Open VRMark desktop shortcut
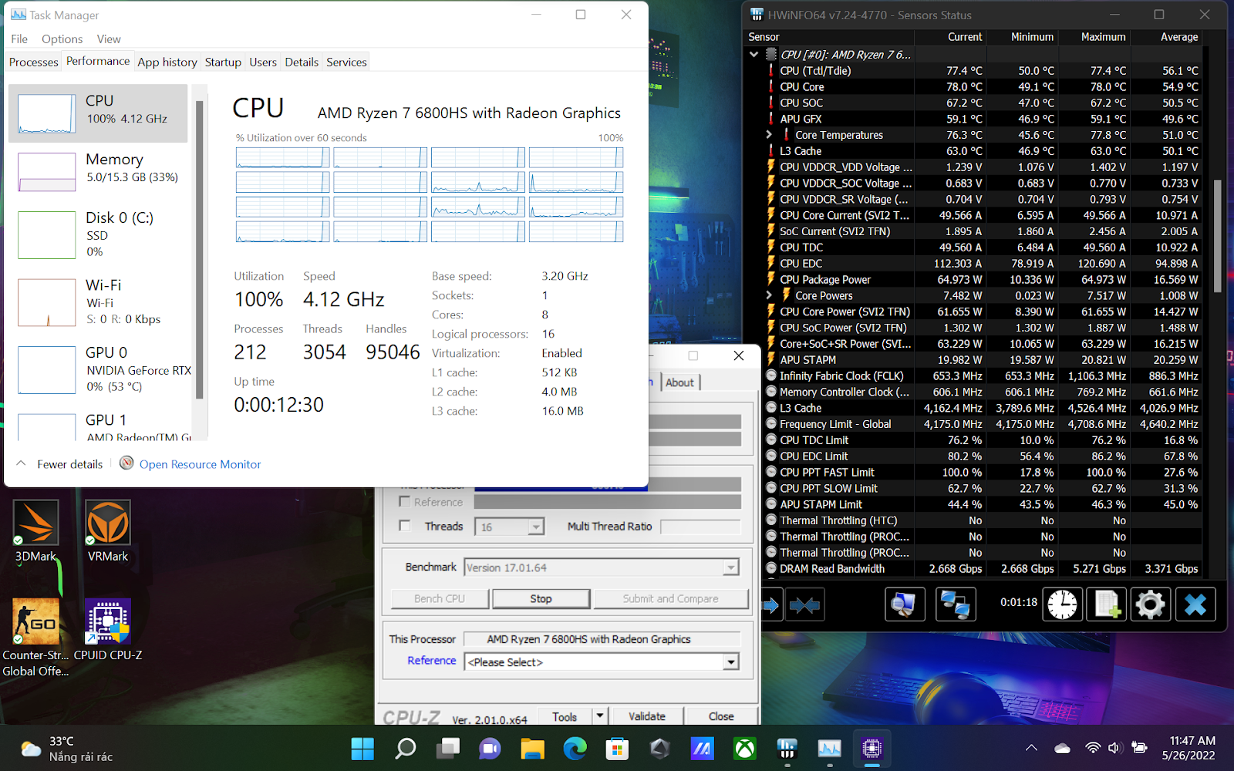 [x=108, y=532]
